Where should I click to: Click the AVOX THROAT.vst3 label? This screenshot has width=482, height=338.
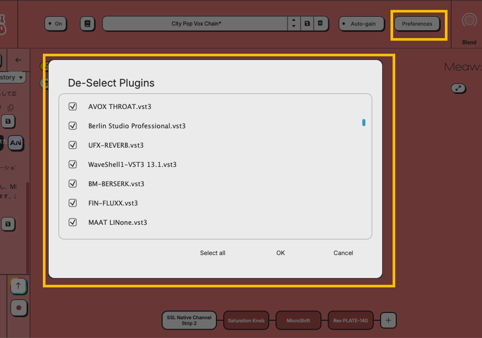click(x=120, y=107)
